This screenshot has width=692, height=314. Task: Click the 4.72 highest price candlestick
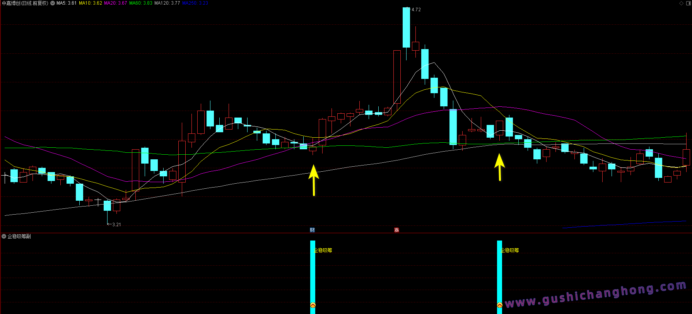click(406, 27)
